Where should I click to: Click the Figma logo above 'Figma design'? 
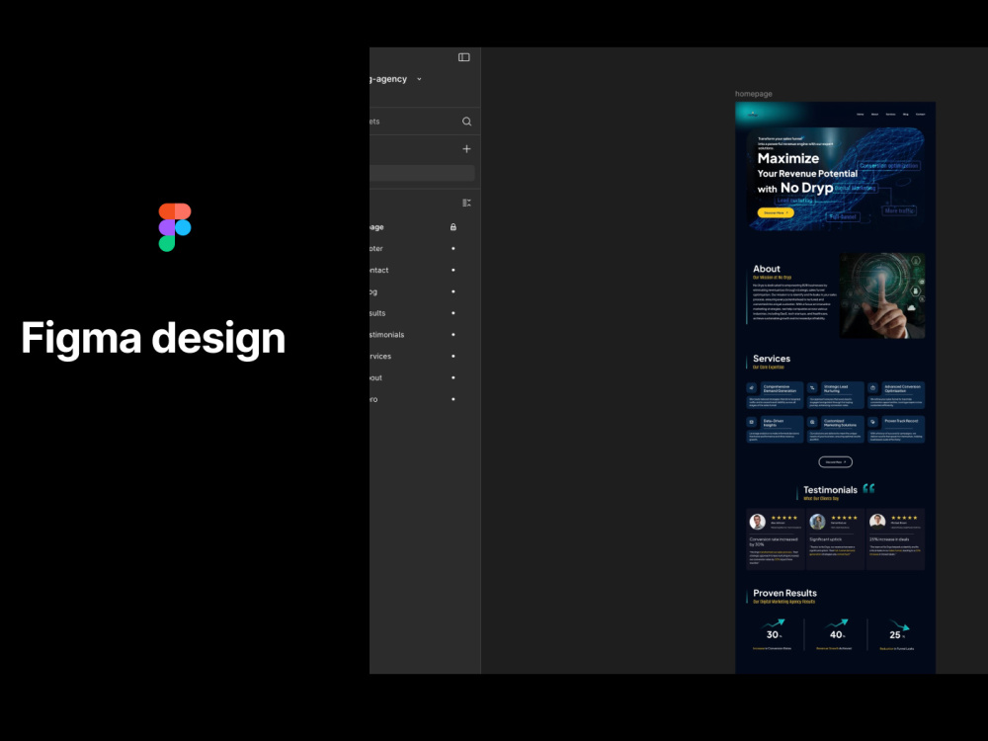175,227
